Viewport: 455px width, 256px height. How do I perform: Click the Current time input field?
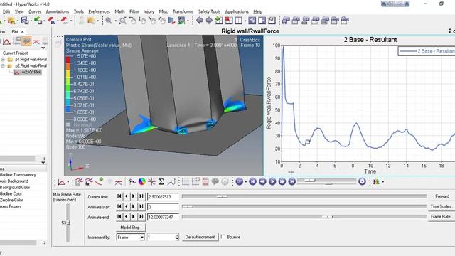[x=163, y=197]
